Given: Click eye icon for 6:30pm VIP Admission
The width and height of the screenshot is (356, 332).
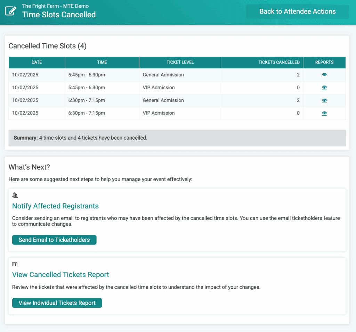Looking at the screenshot, I should [x=324, y=113].
